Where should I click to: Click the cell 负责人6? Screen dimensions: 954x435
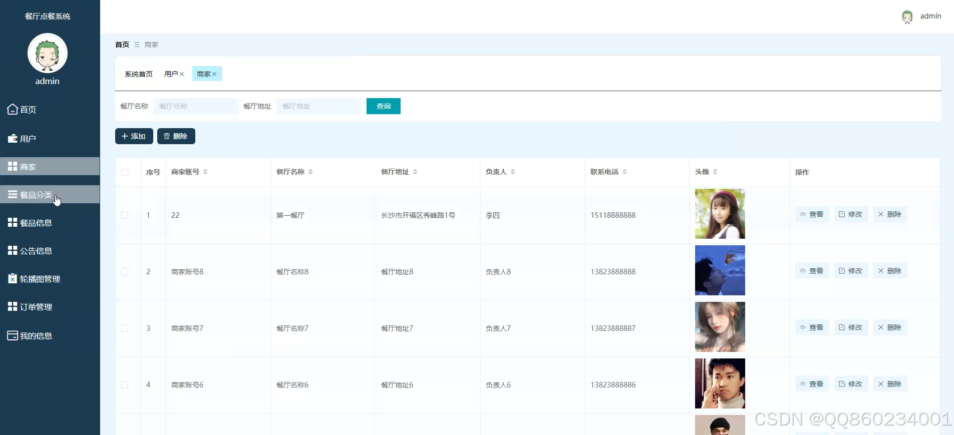[498, 385]
